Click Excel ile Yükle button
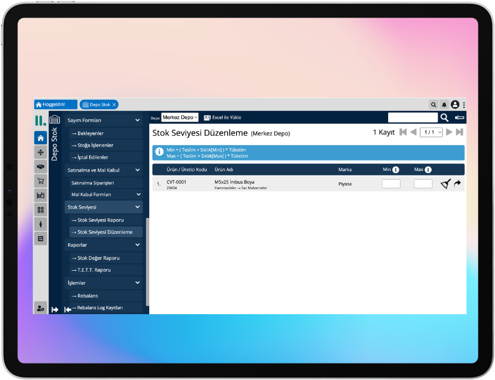The height and width of the screenshot is (380, 495). 222,117
